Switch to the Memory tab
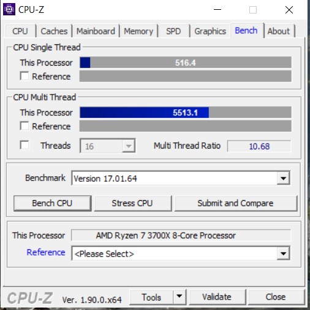310x310 pixels. point(138,31)
